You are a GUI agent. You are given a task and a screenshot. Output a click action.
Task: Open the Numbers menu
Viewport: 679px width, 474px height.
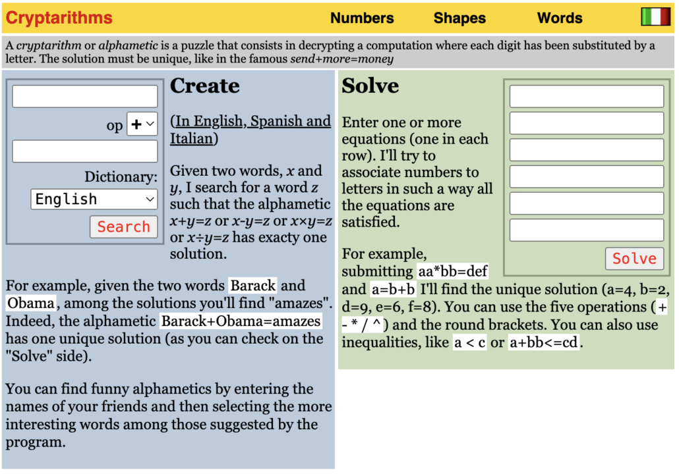click(x=362, y=18)
